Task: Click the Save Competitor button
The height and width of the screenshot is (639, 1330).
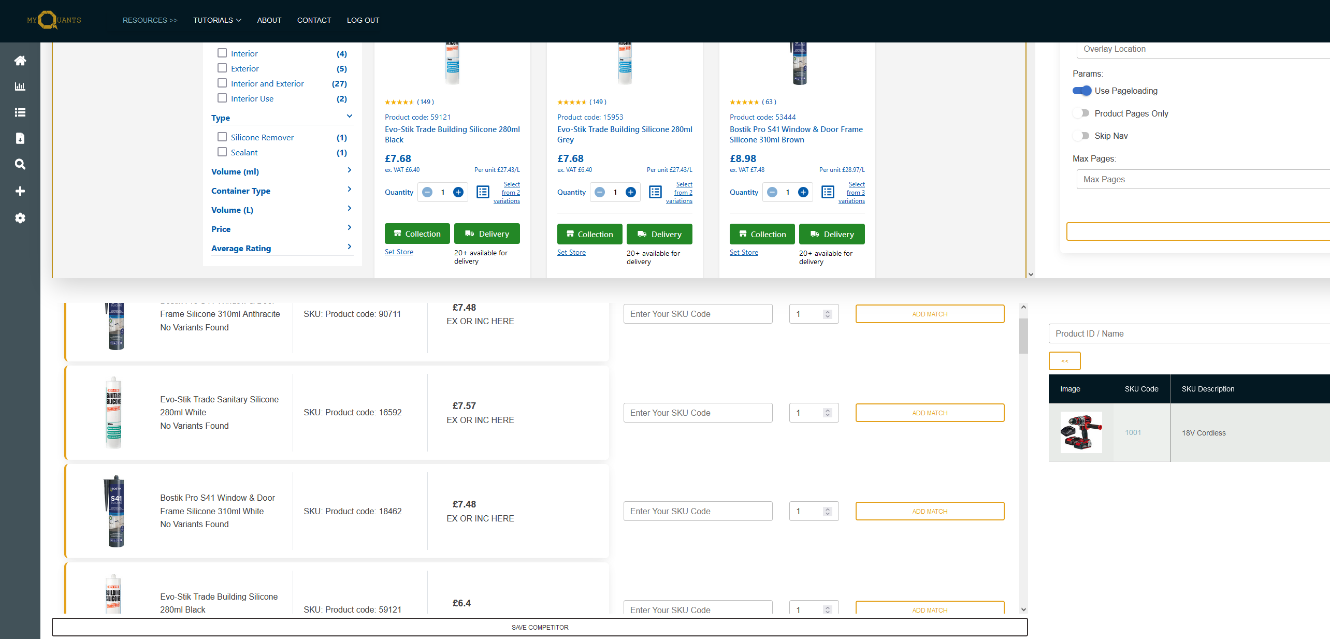Action: point(540,627)
